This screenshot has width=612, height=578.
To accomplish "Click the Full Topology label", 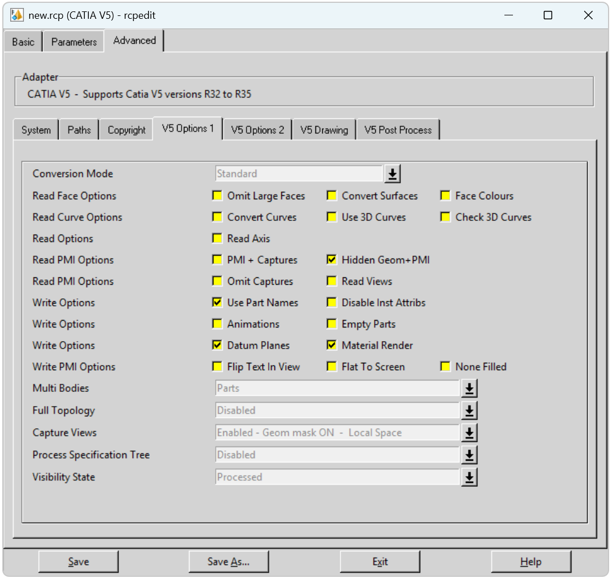I will click(x=64, y=411).
